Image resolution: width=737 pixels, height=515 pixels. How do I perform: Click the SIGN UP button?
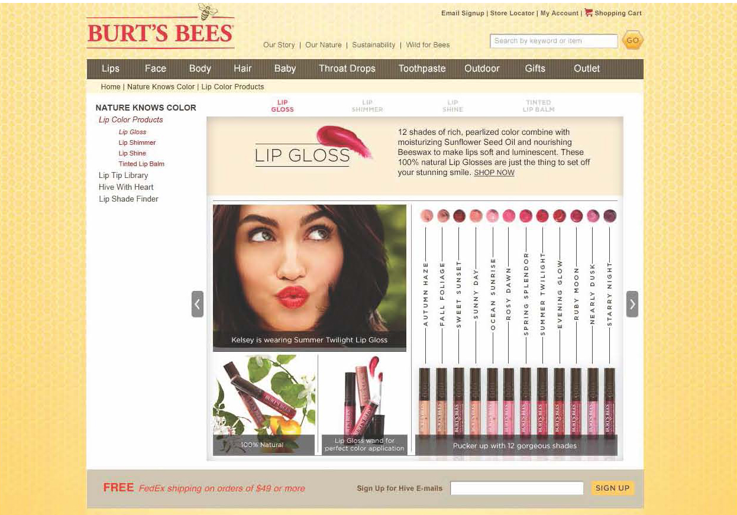point(612,488)
